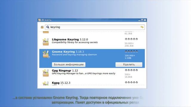Open the package categories icon left of search
191x107 pixels.
click(42, 27)
